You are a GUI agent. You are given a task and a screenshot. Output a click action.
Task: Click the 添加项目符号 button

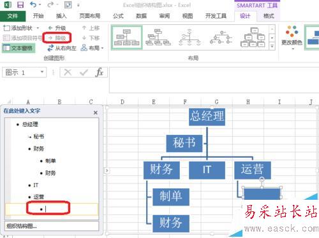pyautogui.click(x=22, y=38)
